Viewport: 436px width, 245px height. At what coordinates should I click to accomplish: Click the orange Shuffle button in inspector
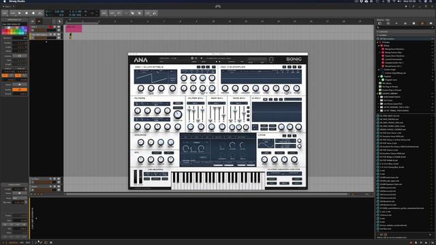click(20, 89)
